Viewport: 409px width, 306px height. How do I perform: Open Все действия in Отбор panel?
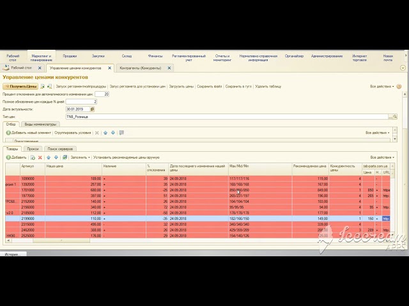(377, 133)
